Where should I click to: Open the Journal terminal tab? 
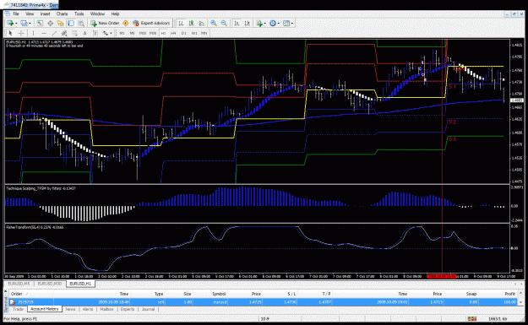point(148,309)
